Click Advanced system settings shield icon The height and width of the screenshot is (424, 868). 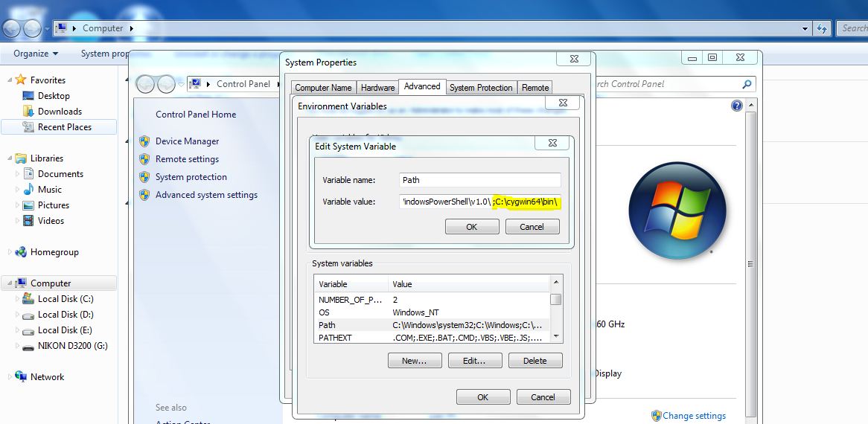pos(144,195)
